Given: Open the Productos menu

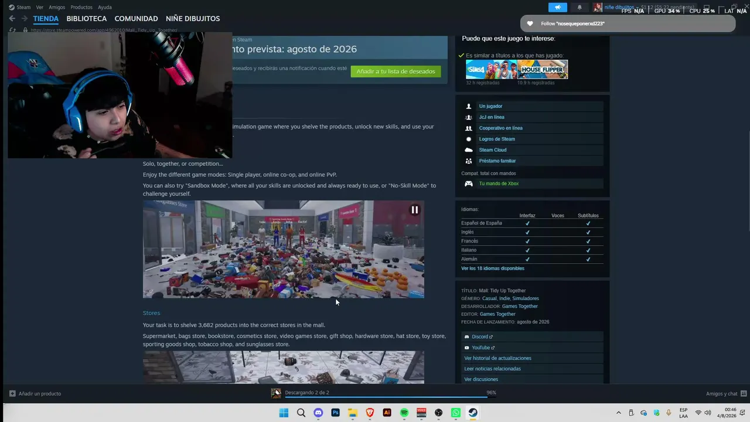Looking at the screenshot, I should pyautogui.click(x=81, y=7).
